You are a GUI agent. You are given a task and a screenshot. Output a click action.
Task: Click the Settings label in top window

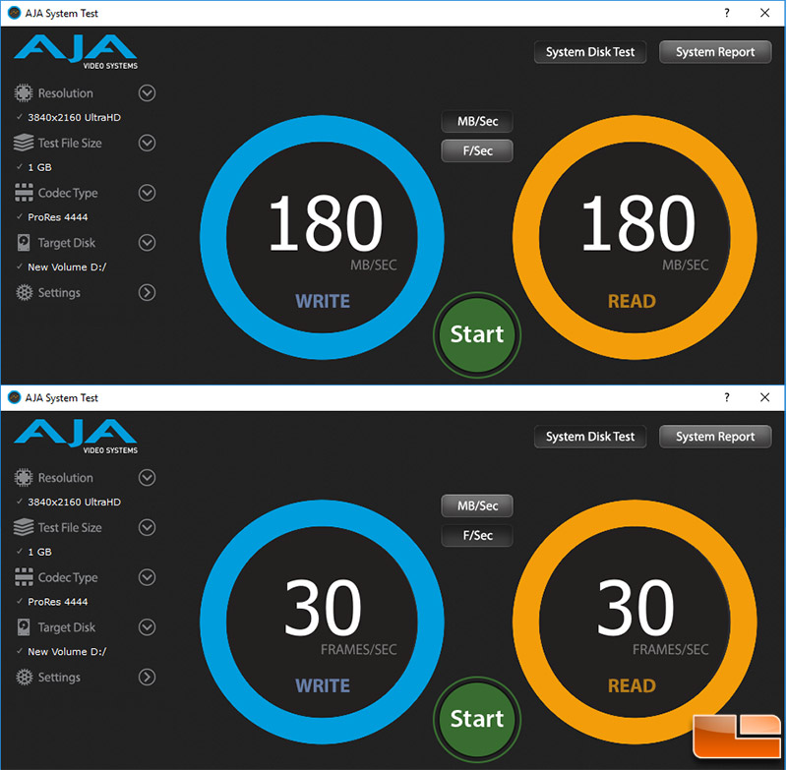pos(59,293)
